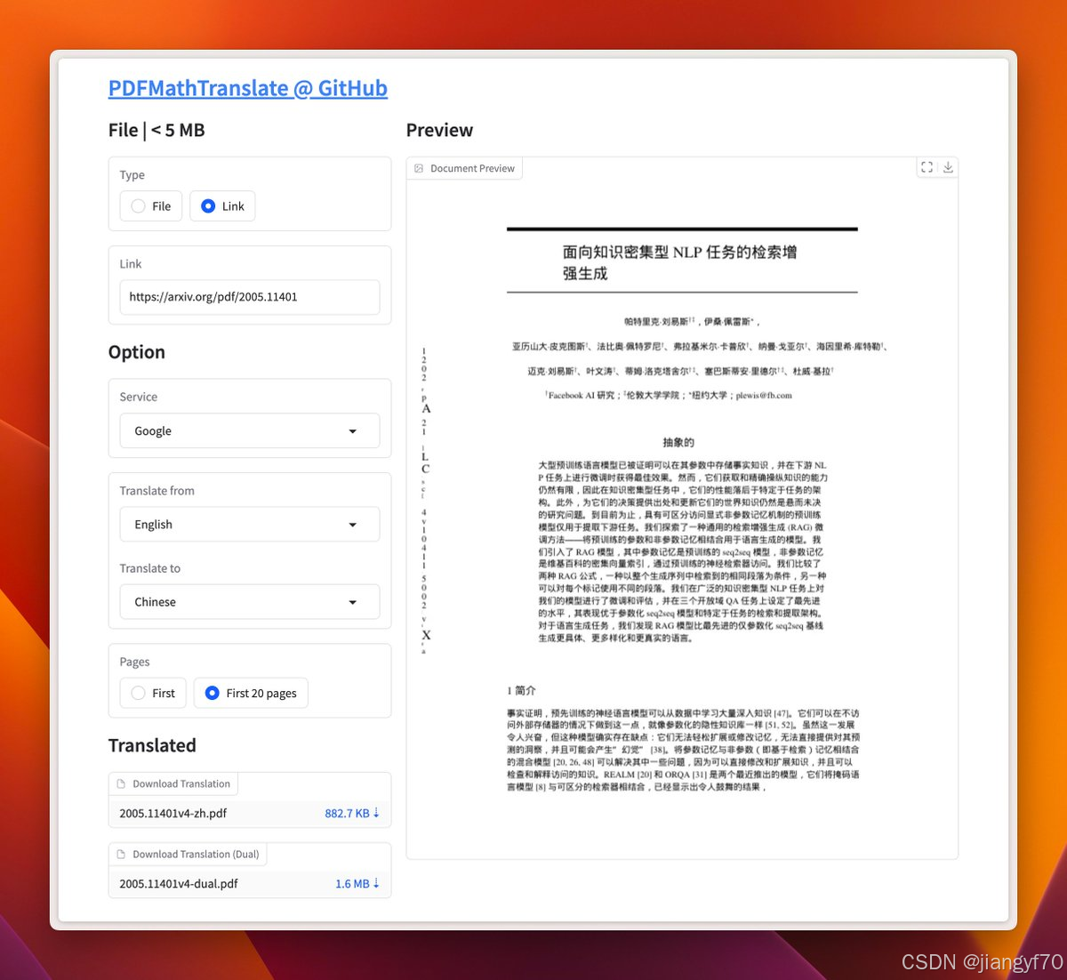Select the Link type radio button
The height and width of the screenshot is (980, 1067).
tap(222, 206)
